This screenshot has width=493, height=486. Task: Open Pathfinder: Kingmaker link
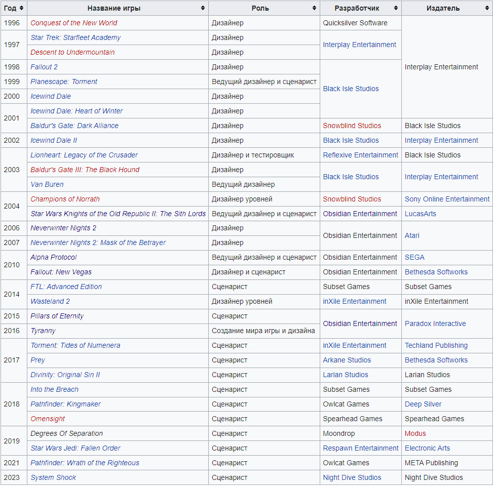tap(65, 404)
